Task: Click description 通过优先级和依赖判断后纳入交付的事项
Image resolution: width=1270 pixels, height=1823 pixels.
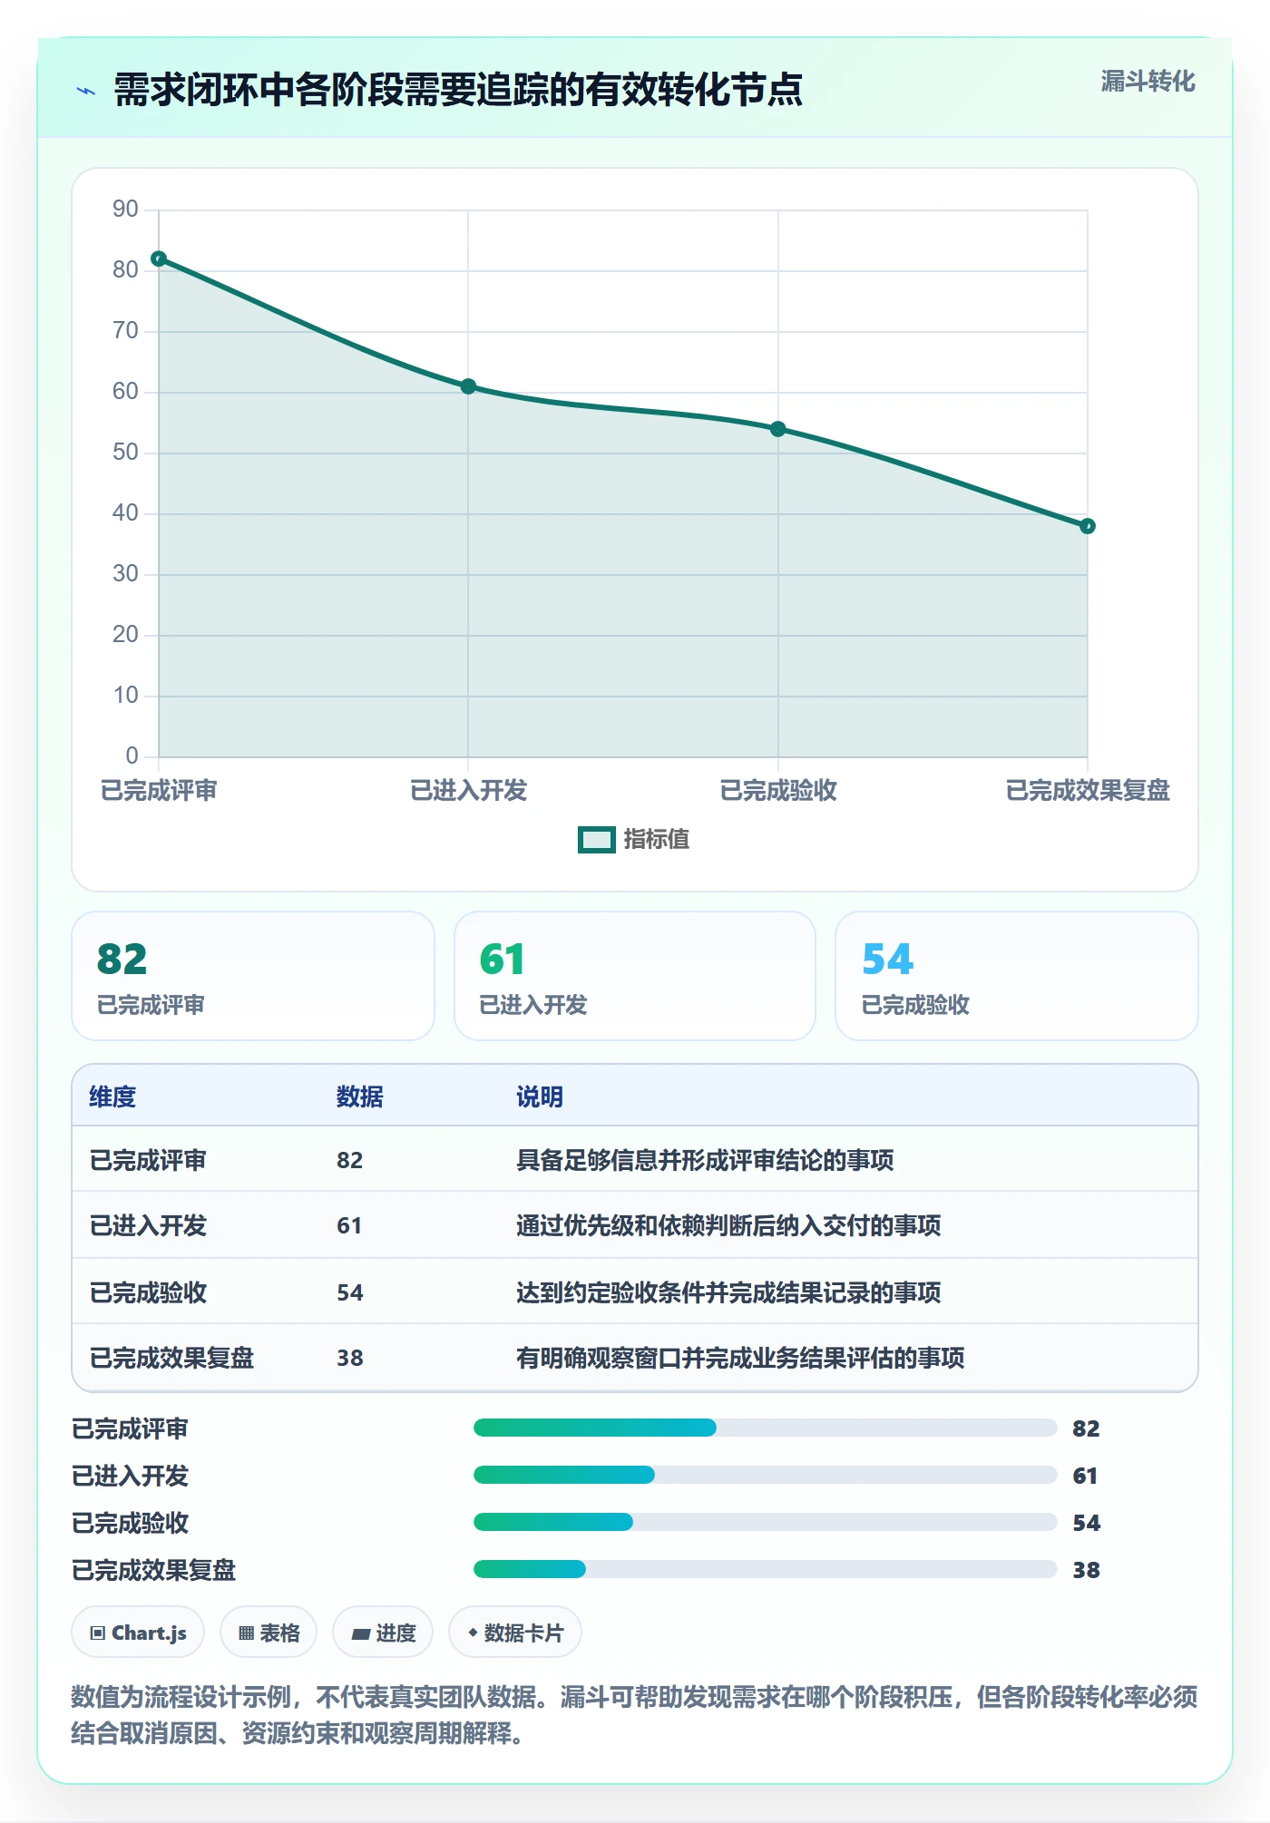Action: [x=728, y=1225]
